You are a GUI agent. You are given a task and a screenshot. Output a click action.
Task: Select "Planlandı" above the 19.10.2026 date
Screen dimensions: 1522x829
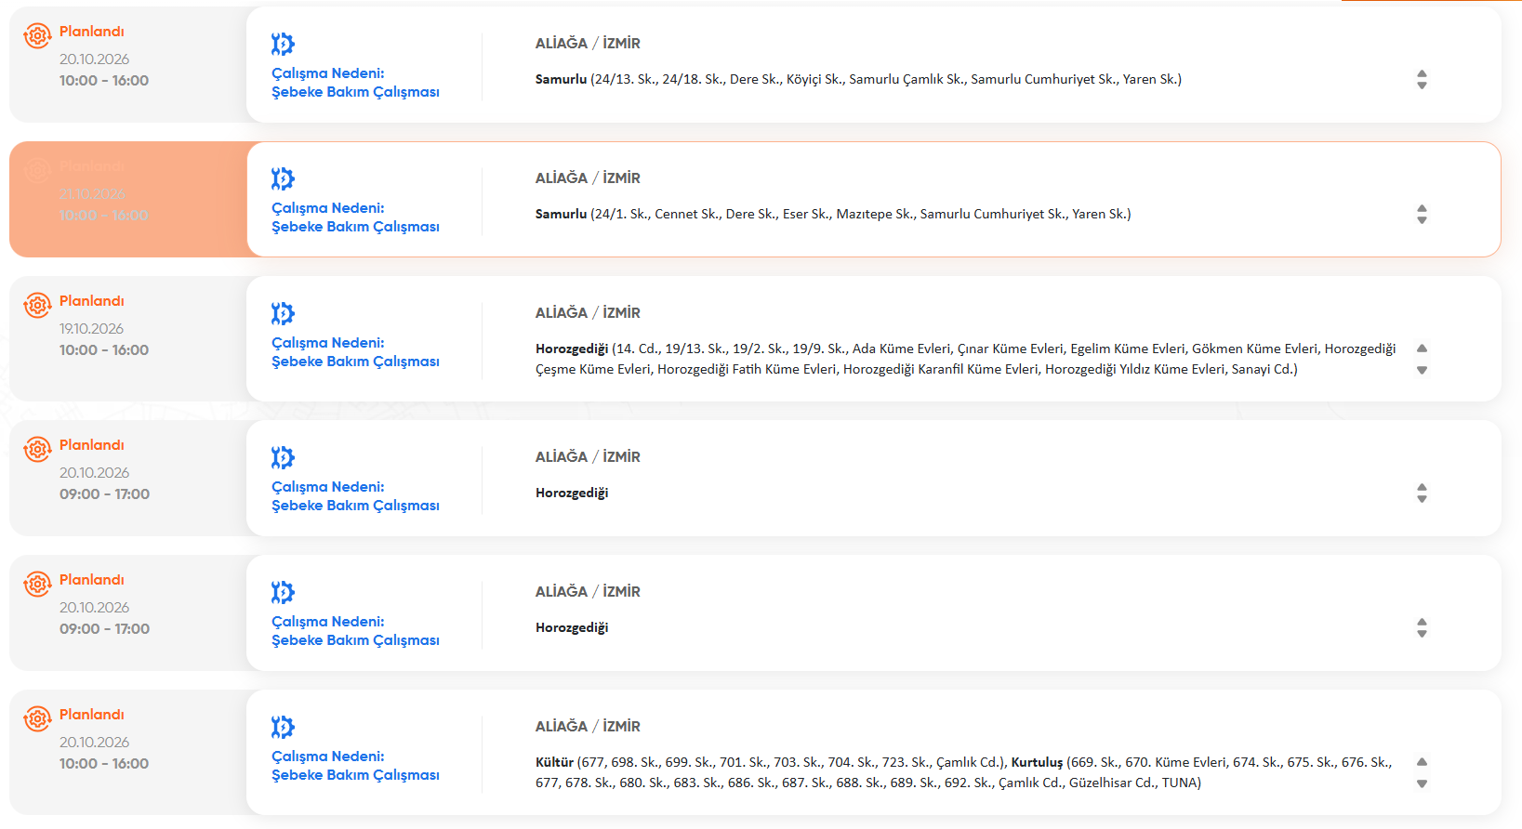point(92,301)
